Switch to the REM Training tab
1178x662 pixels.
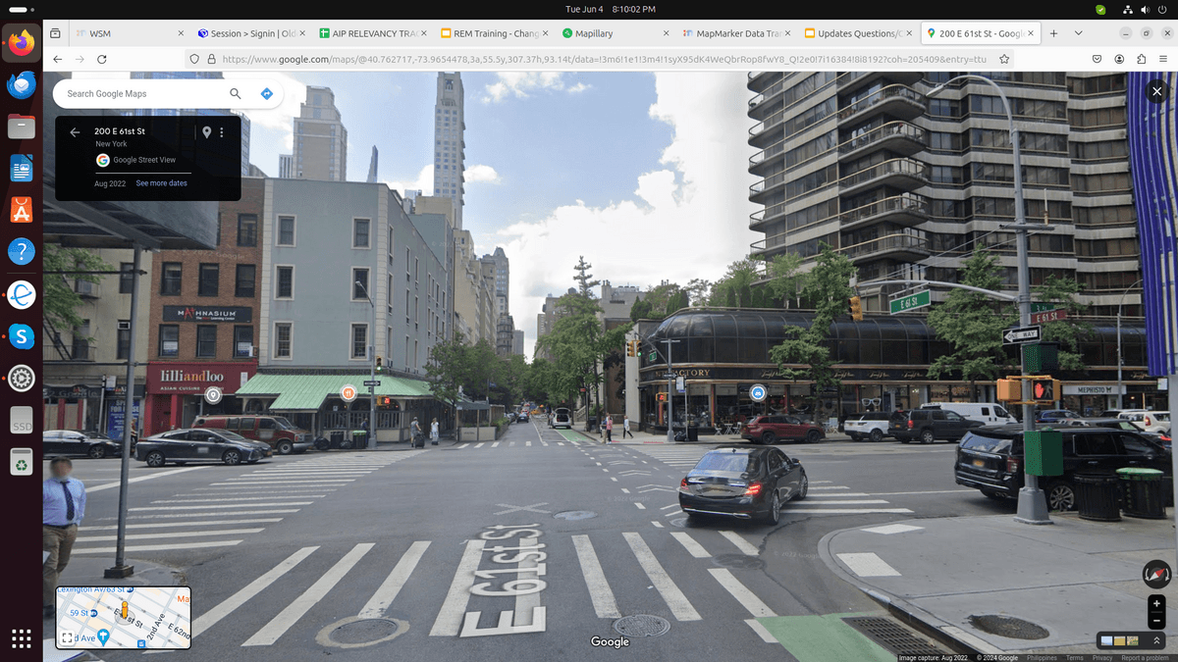(493, 33)
